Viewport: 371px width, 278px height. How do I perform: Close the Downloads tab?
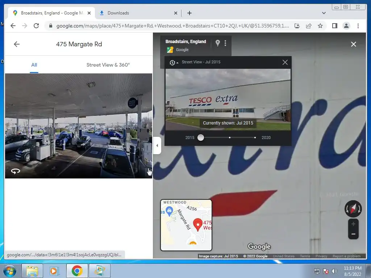(176, 13)
